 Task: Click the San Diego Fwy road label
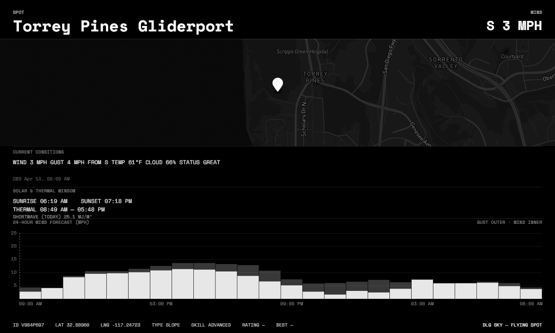tap(389, 56)
